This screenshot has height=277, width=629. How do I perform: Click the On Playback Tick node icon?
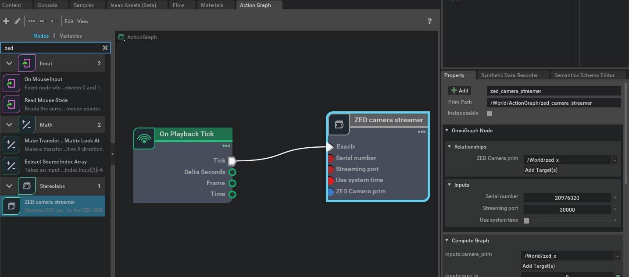(144, 138)
